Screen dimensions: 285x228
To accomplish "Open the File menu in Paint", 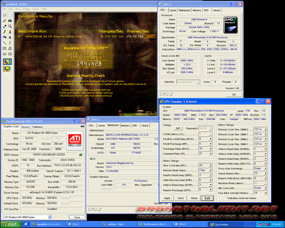I will tap(4, 9).
